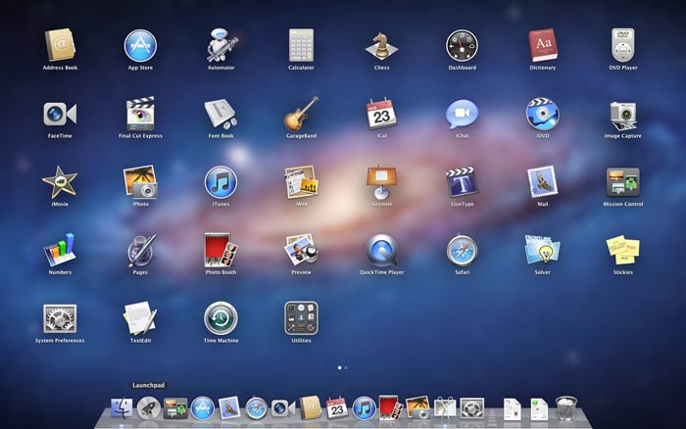
Task: Open the Dashboard app
Action: pyautogui.click(x=462, y=45)
